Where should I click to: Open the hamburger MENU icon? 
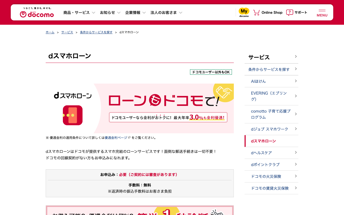[x=322, y=13]
